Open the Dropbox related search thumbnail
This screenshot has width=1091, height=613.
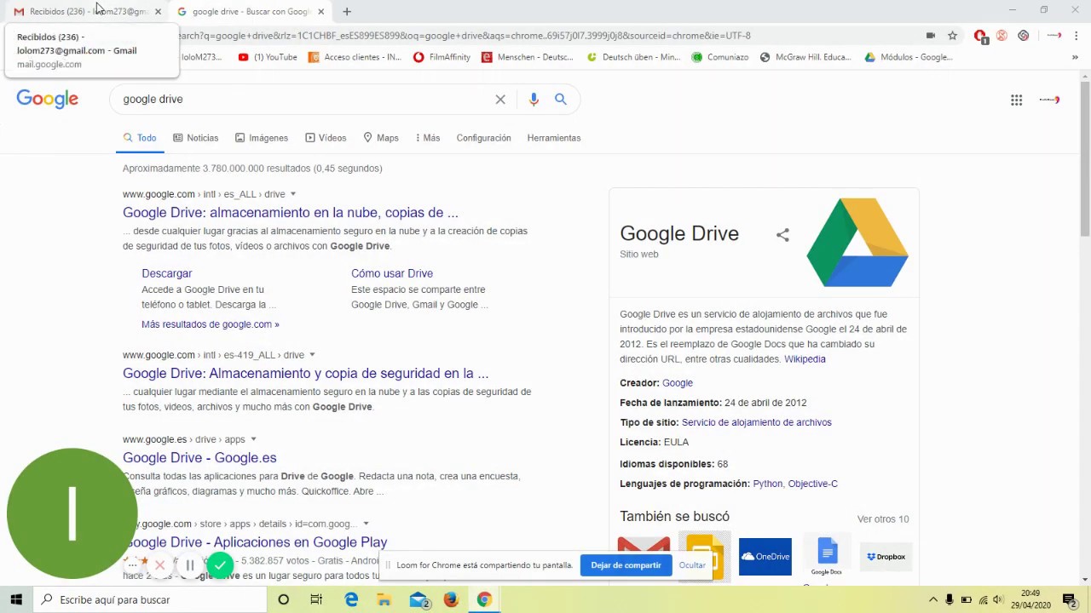[886, 557]
